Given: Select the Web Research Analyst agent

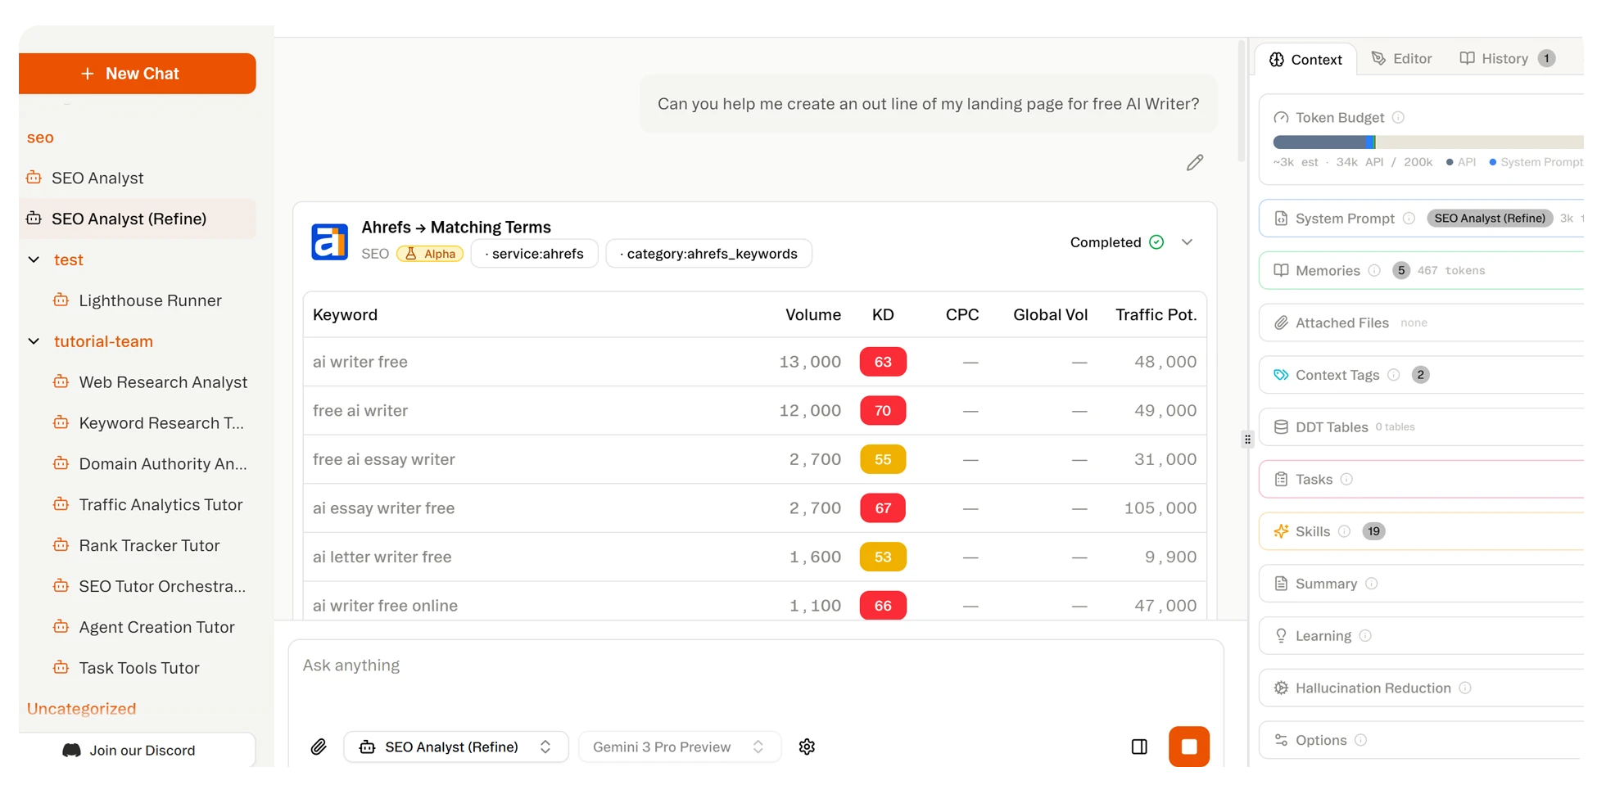Looking at the screenshot, I should (163, 381).
